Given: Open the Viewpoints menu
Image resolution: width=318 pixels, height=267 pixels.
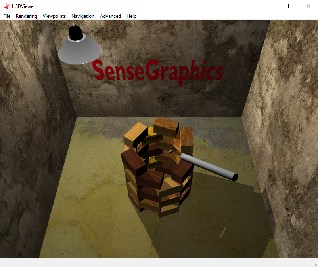Looking at the screenshot, I should pos(54,16).
